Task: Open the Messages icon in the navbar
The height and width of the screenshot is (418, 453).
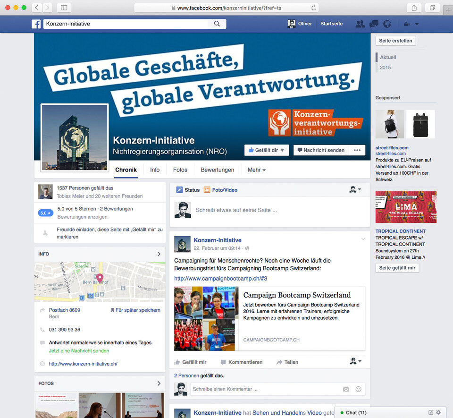Action: [374, 24]
